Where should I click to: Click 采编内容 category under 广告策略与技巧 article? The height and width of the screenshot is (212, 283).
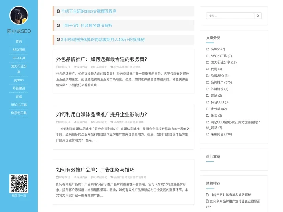[x=82, y=177]
